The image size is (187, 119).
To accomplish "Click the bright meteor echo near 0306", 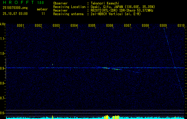I will pos(112,68).
